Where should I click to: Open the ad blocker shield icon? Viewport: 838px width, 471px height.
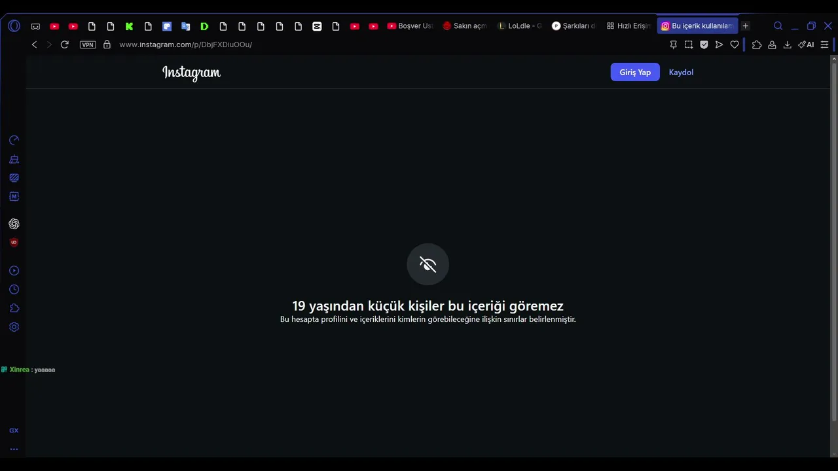[x=704, y=44]
